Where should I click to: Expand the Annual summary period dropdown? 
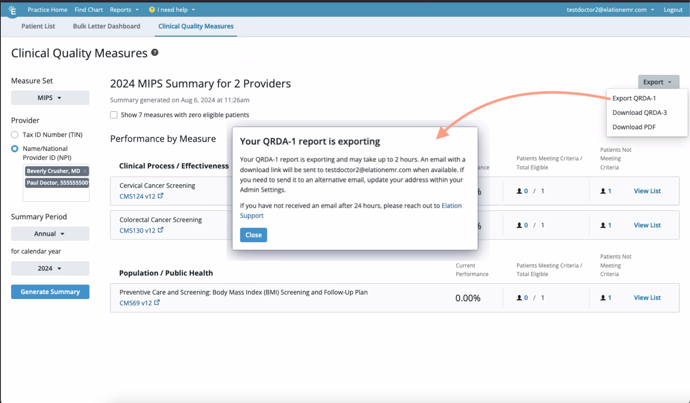(50, 233)
